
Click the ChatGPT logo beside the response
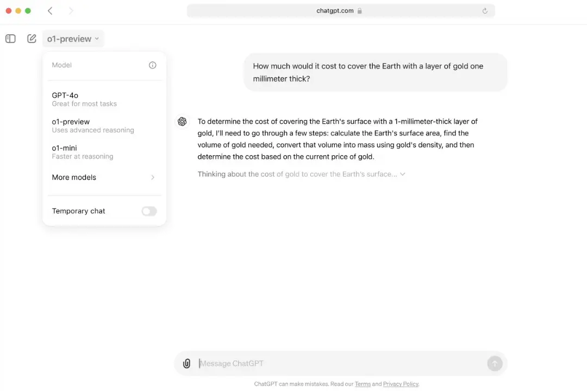click(182, 122)
